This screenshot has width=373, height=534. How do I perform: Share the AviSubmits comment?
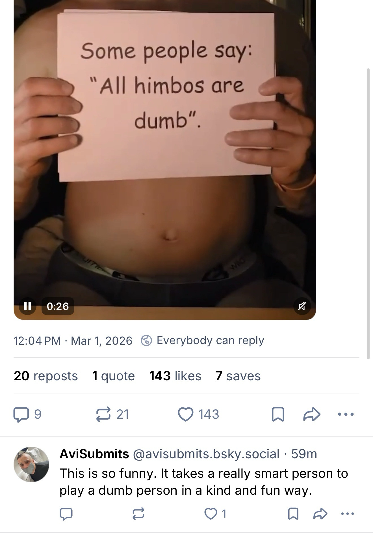pos(320,514)
